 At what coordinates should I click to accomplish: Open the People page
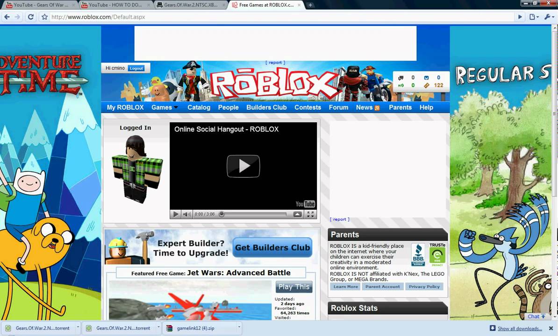(x=229, y=107)
